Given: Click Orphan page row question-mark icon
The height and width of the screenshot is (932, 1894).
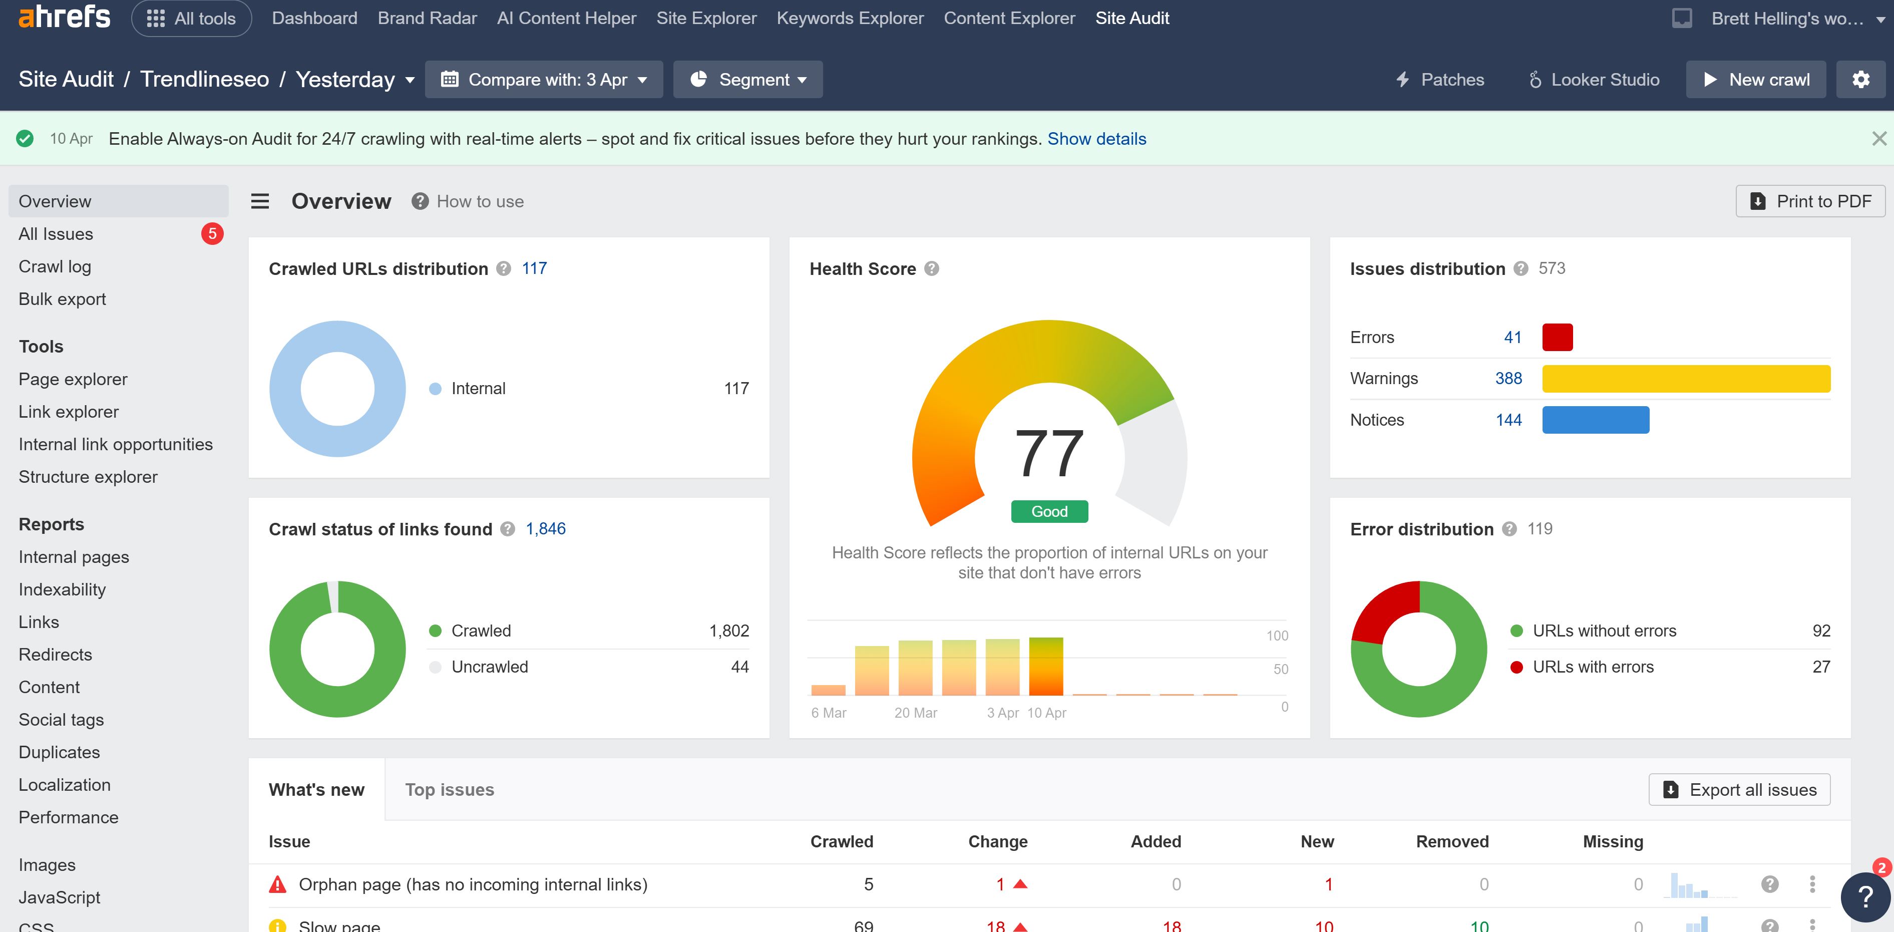Looking at the screenshot, I should (1770, 883).
